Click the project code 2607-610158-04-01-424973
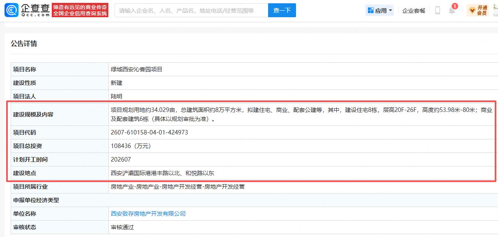The height and width of the screenshot is (237, 498). click(x=149, y=132)
